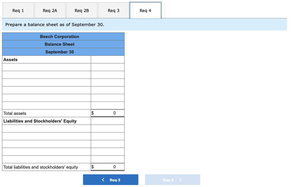
Task: Click the 'Liabilities and Stockholders' Equity' heading
Action: click(40, 121)
